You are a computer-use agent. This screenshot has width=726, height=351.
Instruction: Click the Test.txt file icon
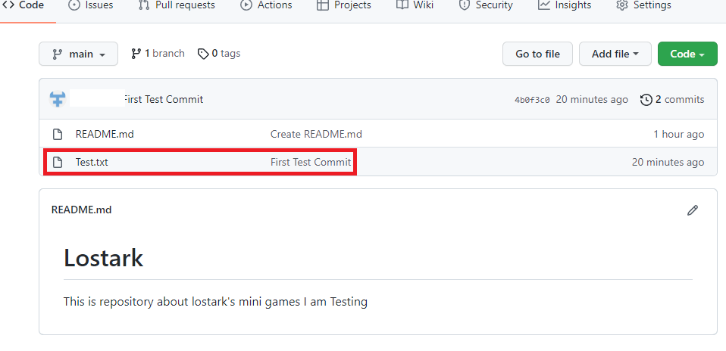58,163
